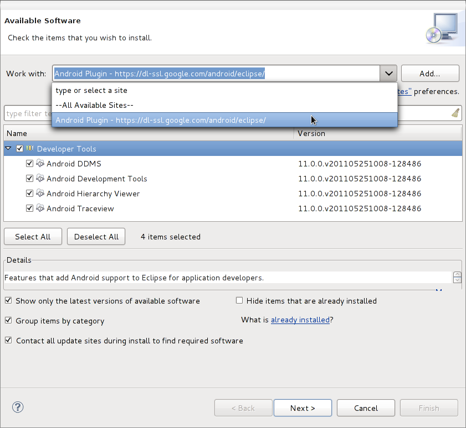Choose 'type or select a site' option
The image size is (466, 428).
(x=224, y=91)
